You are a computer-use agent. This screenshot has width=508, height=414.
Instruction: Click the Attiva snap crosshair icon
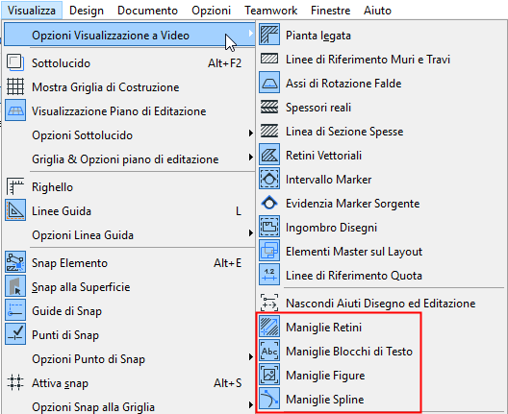click(15, 382)
